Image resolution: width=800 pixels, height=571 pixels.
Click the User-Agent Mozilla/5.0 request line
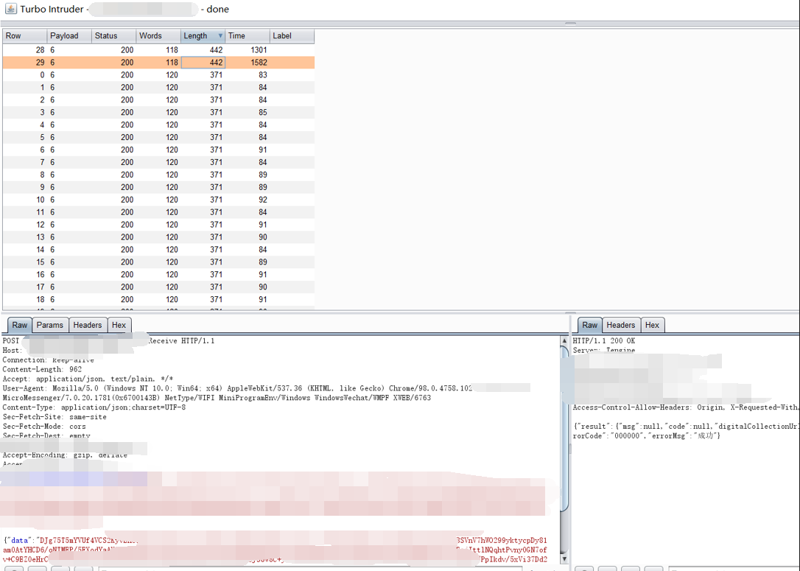pos(237,388)
